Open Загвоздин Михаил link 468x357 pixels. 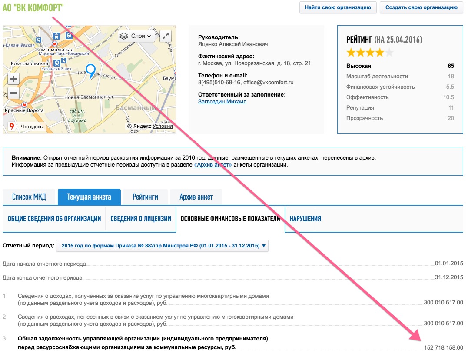(x=222, y=102)
